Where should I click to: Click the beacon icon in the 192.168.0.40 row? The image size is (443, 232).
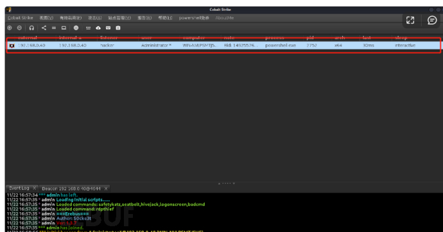tap(12, 46)
